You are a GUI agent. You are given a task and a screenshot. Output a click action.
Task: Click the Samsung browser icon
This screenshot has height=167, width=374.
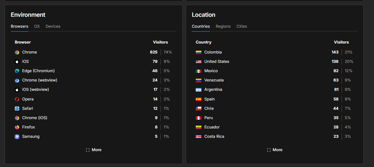(x=17, y=137)
